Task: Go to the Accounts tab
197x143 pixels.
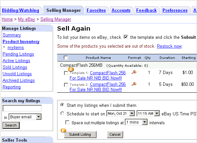Action: [x=121, y=10]
